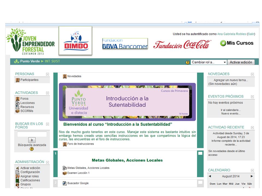Click the Activar edición button
262x196 pixels.
click(241, 62)
